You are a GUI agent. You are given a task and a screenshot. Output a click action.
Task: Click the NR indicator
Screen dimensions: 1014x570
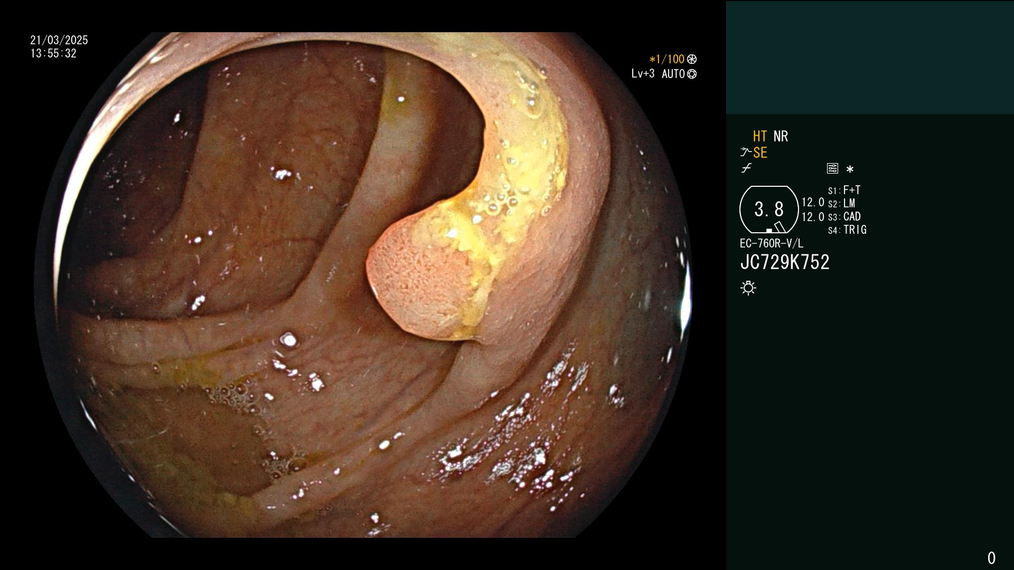click(781, 136)
